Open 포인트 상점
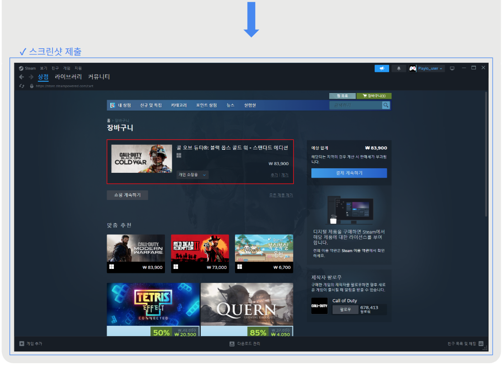The width and height of the screenshot is (503, 365). tap(207, 105)
